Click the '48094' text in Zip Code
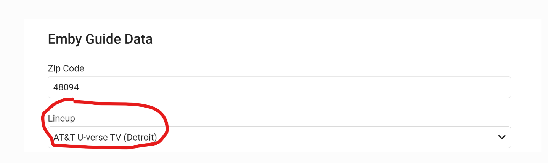Image resolution: width=548 pixels, height=163 pixels. [x=66, y=87]
